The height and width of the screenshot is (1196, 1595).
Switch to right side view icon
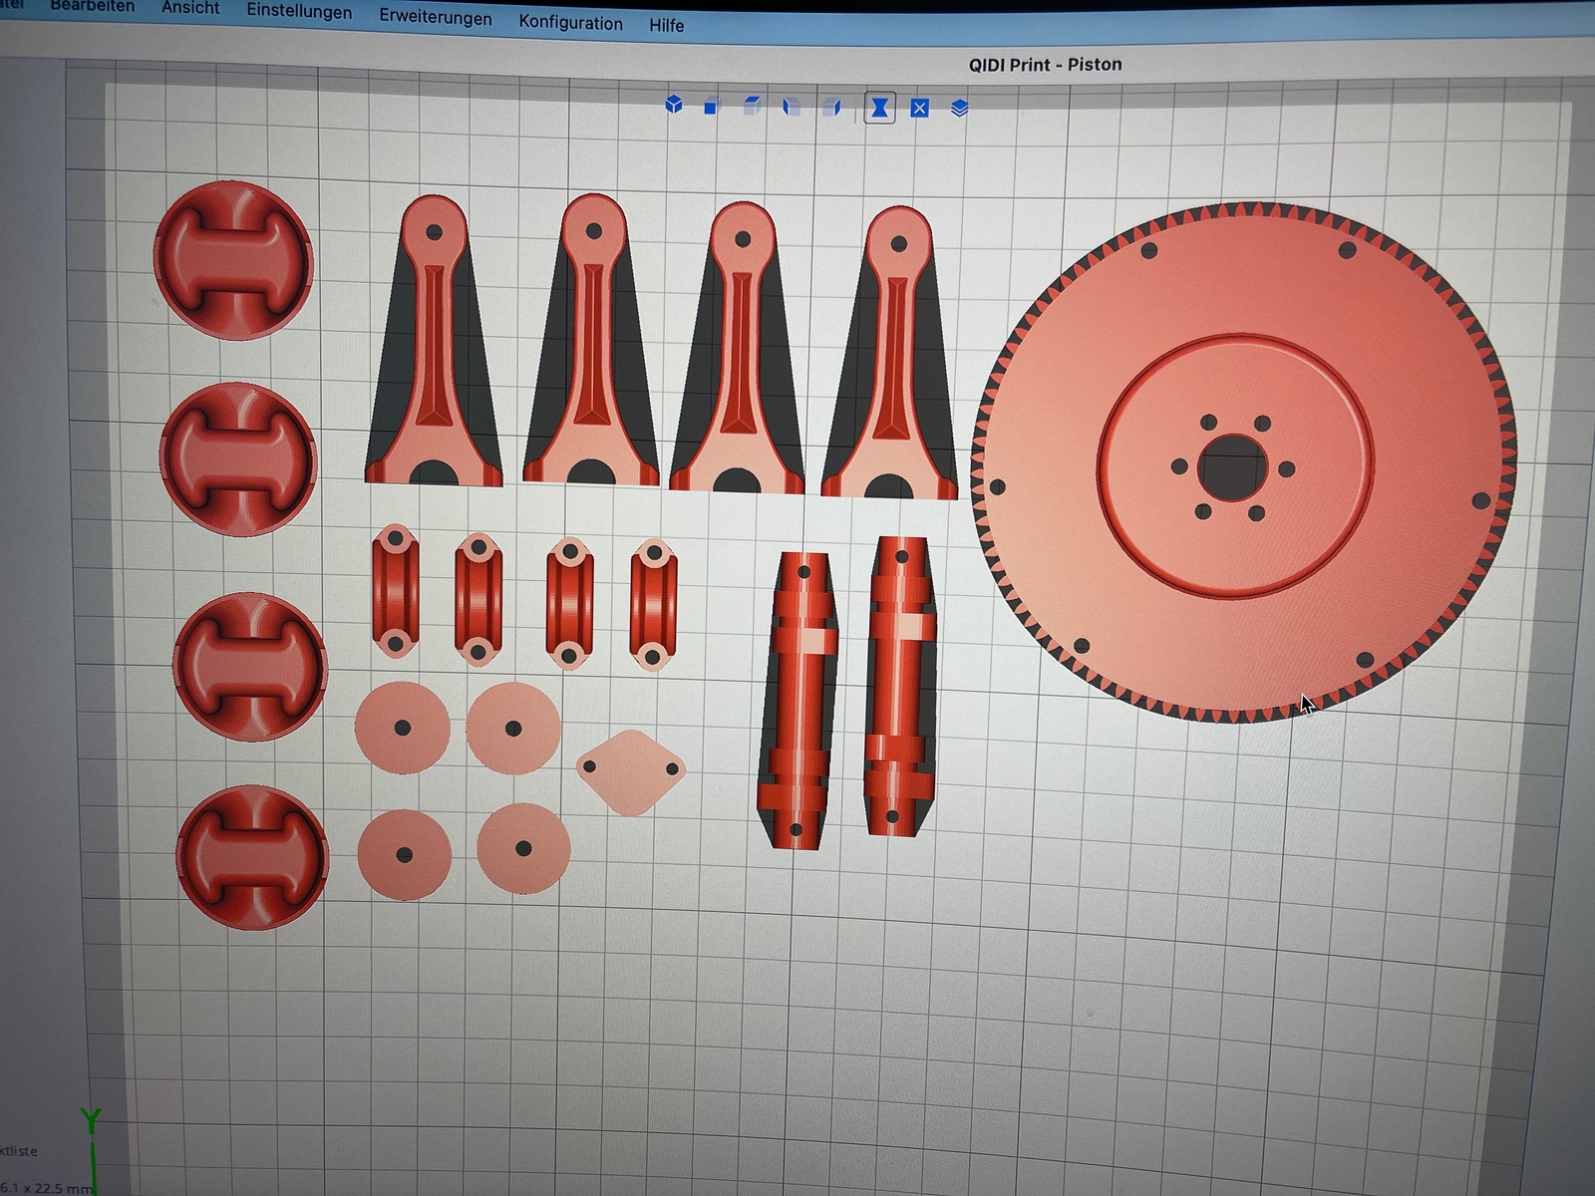click(832, 107)
